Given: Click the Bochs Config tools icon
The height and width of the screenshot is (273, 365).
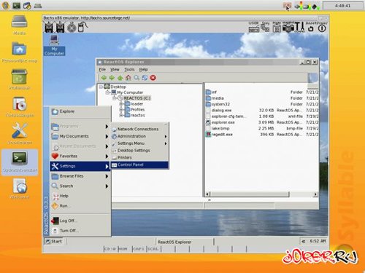Looking at the screenshot, I should coord(299,27).
